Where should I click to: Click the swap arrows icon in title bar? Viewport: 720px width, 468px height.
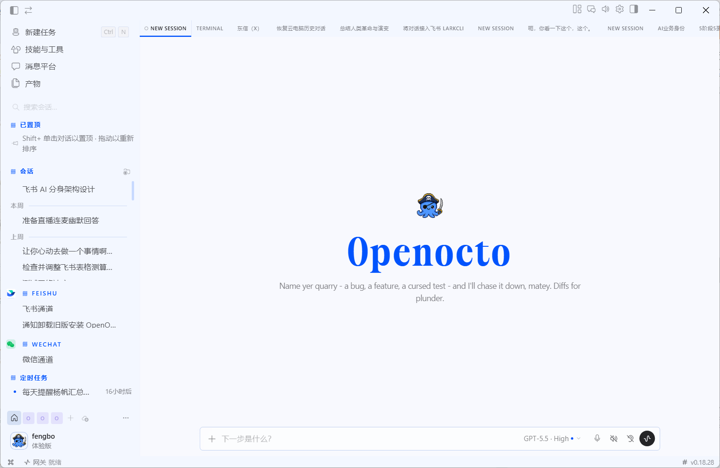28,10
